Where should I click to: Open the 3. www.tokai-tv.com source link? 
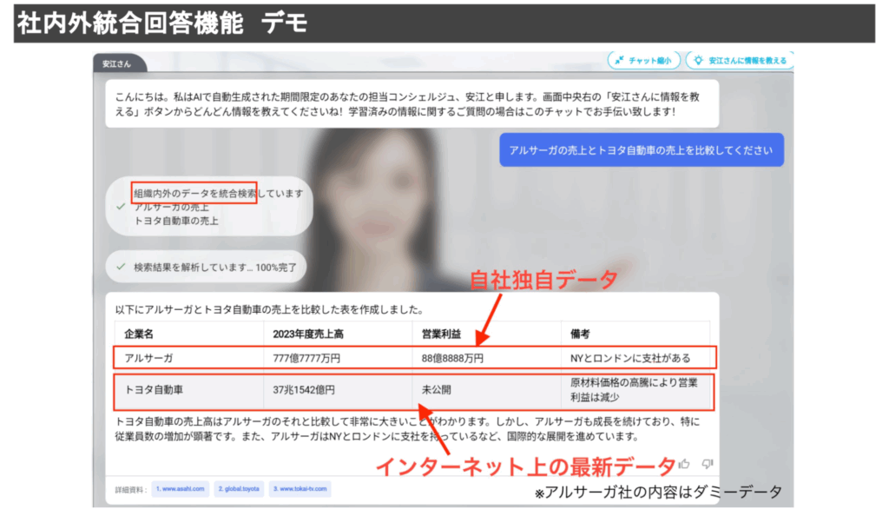pyautogui.click(x=300, y=489)
